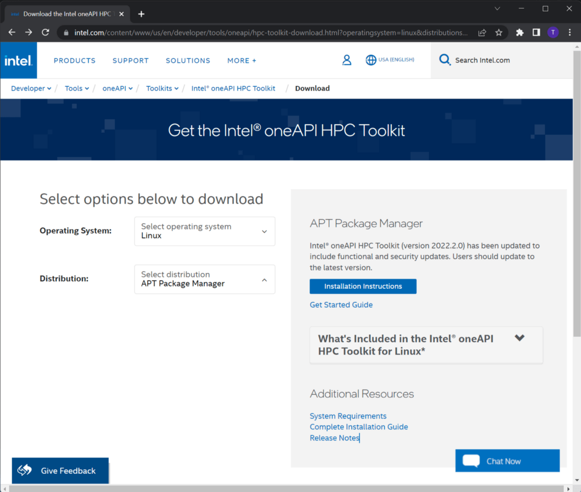This screenshot has height=492, width=581.
Task: Reload the page with the refresh icon
Action: tap(45, 33)
